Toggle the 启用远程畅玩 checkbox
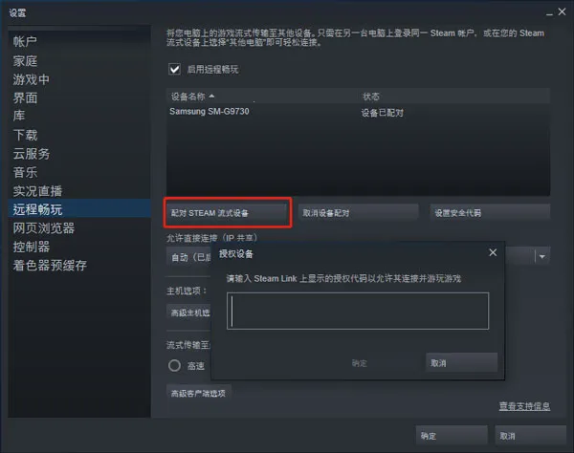Image resolution: width=574 pixels, height=453 pixels. click(x=174, y=69)
